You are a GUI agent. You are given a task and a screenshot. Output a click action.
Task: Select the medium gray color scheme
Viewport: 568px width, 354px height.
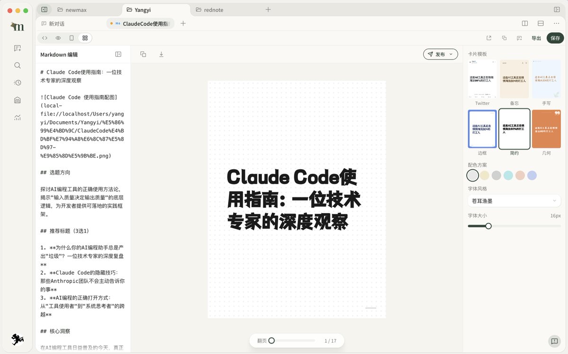(496, 175)
